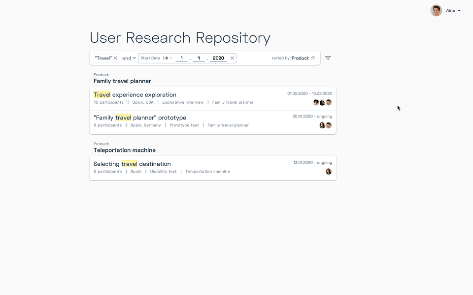The image size is (473, 295).
Task: Click "10 participants" text
Action: tap(108, 102)
